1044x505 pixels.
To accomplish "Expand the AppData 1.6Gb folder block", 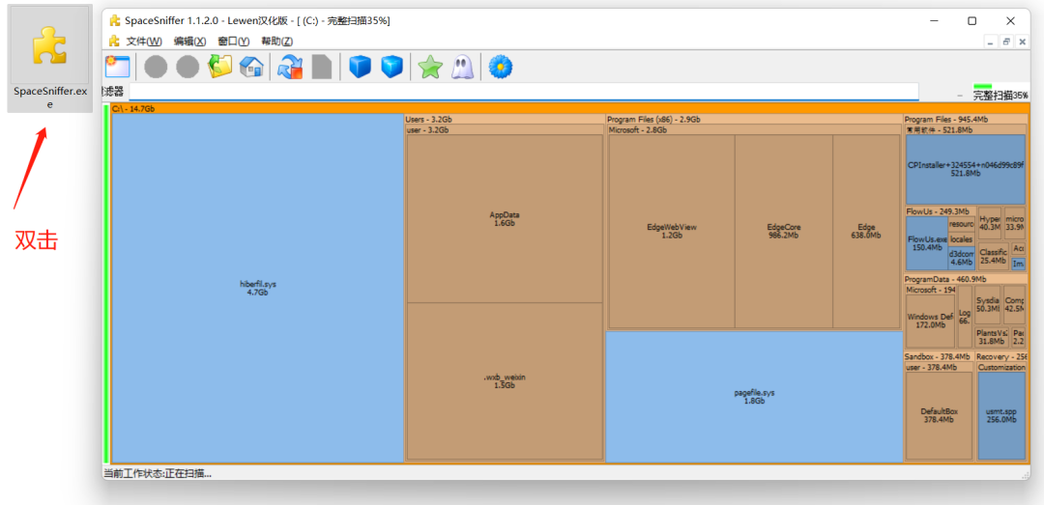I will pyautogui.click(x=505, y=219).
